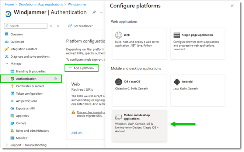Select the iOS / macOS platform card
Image resolution: width=244 pixels, height=152 pixels.
[139, 91]
